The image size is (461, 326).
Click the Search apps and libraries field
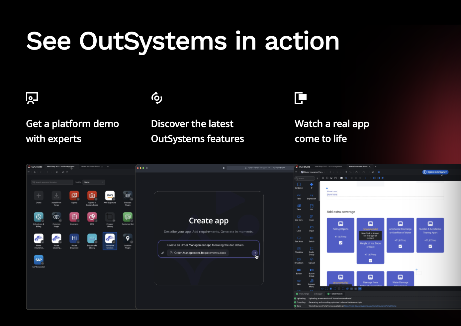pos(52,182)
